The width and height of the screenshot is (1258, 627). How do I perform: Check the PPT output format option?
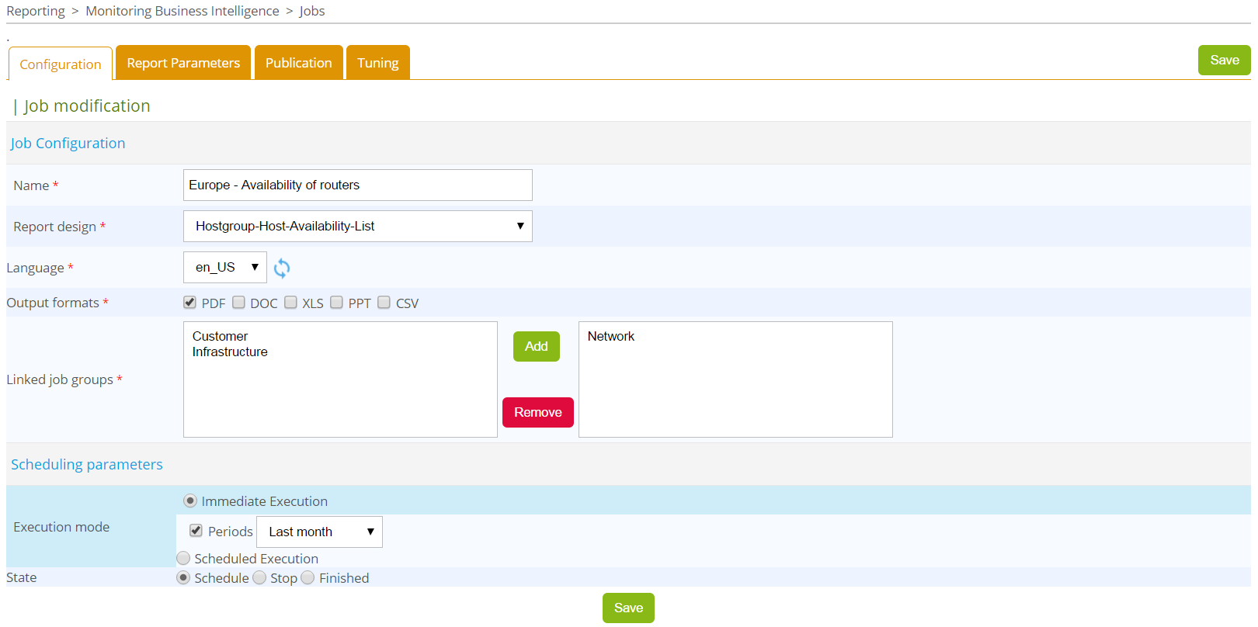[x=337, y=303]
